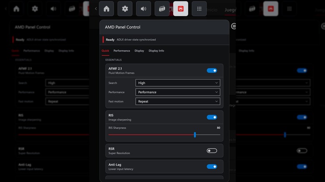Viewport: 325px width, 182px height.
Task: Open blurred High dropdown in left background
Action: pos(67,83)
